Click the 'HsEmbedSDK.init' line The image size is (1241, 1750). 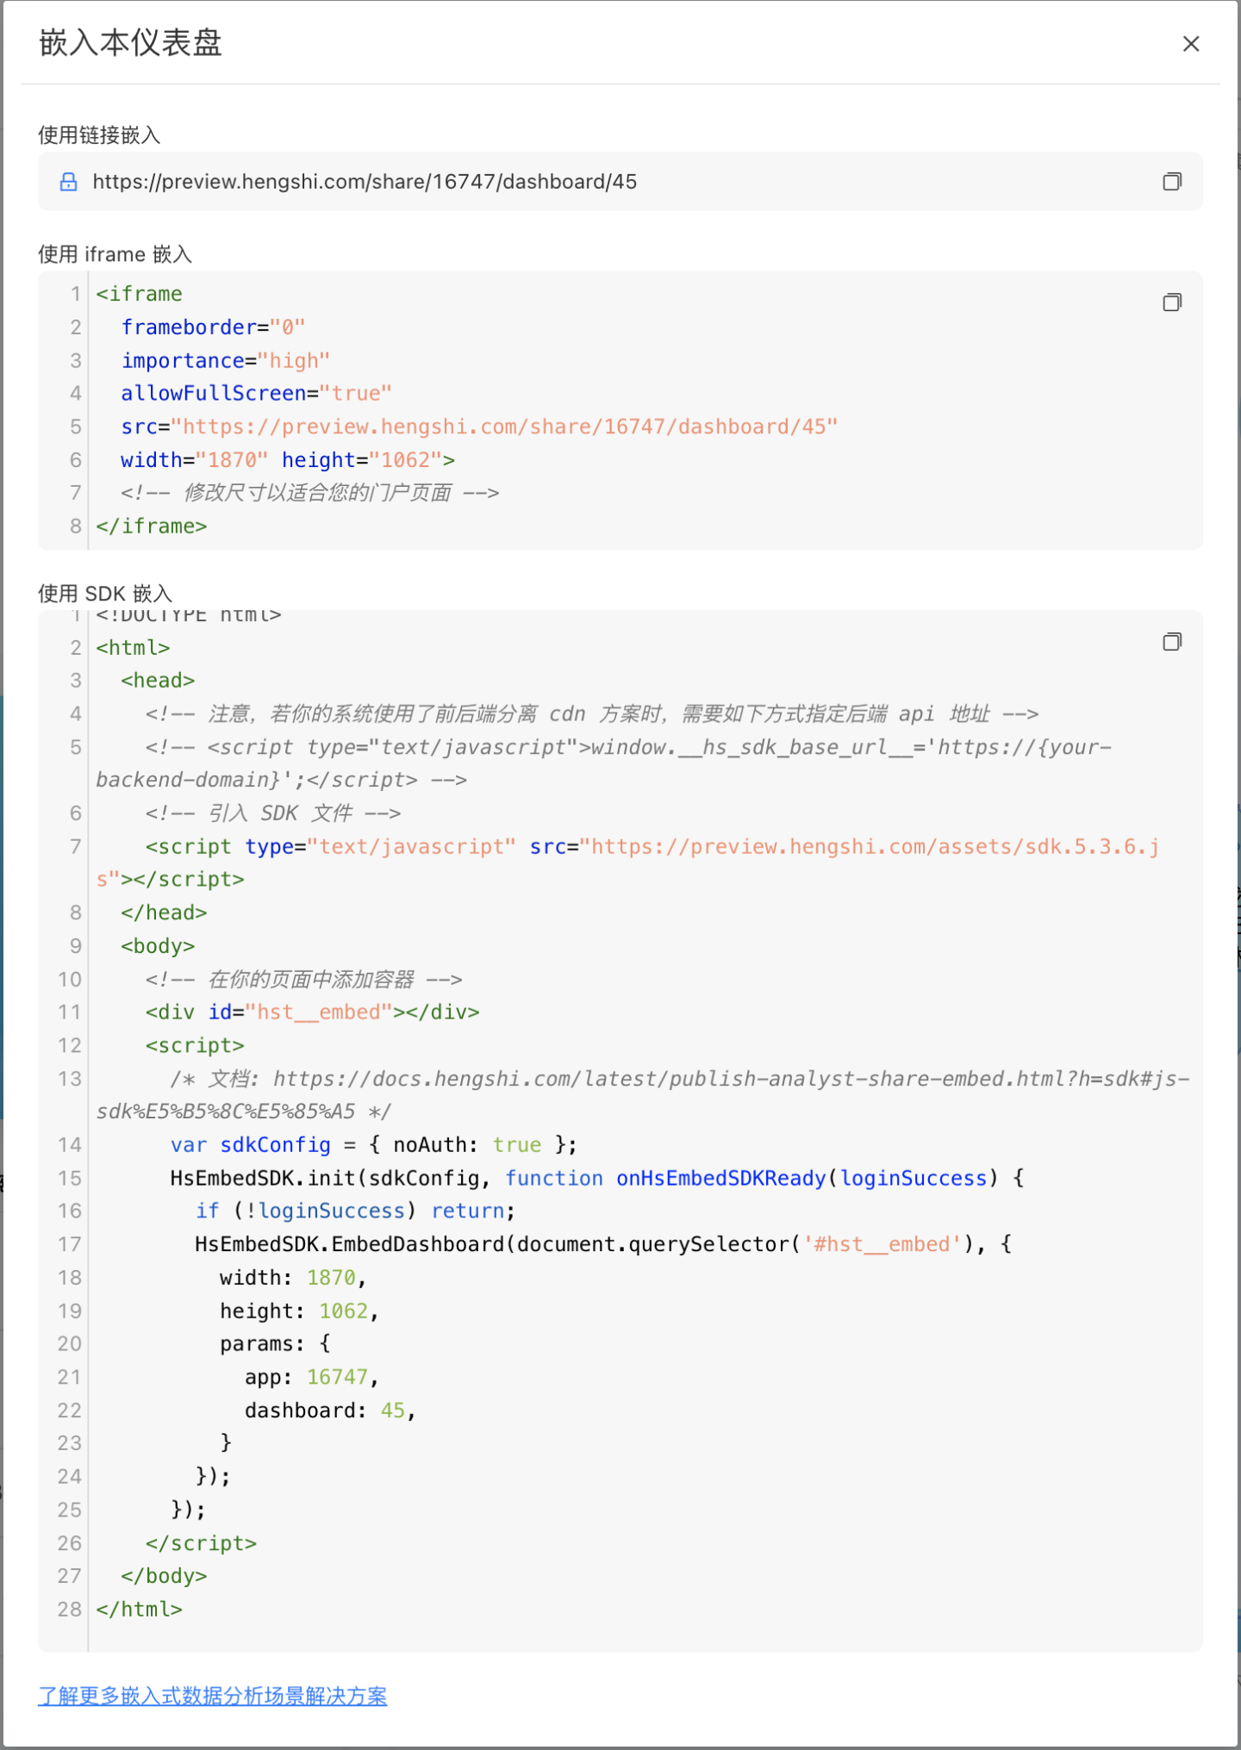coord(597,1179)
